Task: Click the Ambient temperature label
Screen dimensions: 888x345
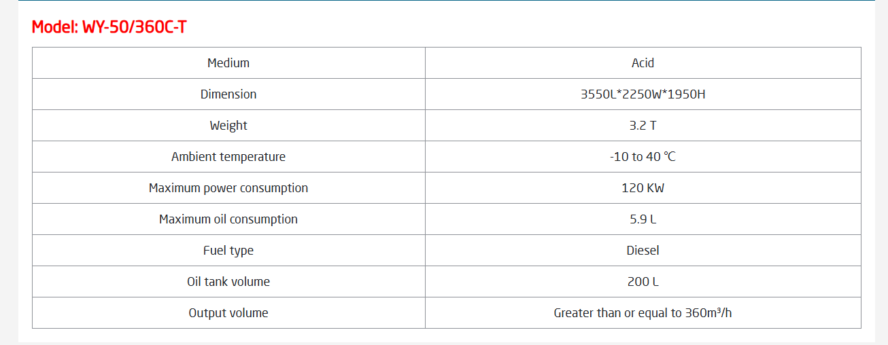Action: tap(228, 157)
